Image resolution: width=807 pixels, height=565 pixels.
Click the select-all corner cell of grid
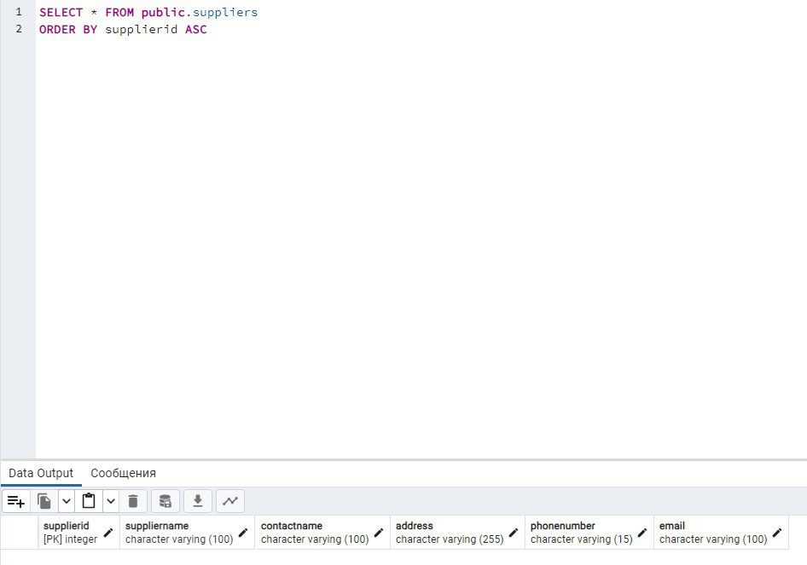[19, 533]
